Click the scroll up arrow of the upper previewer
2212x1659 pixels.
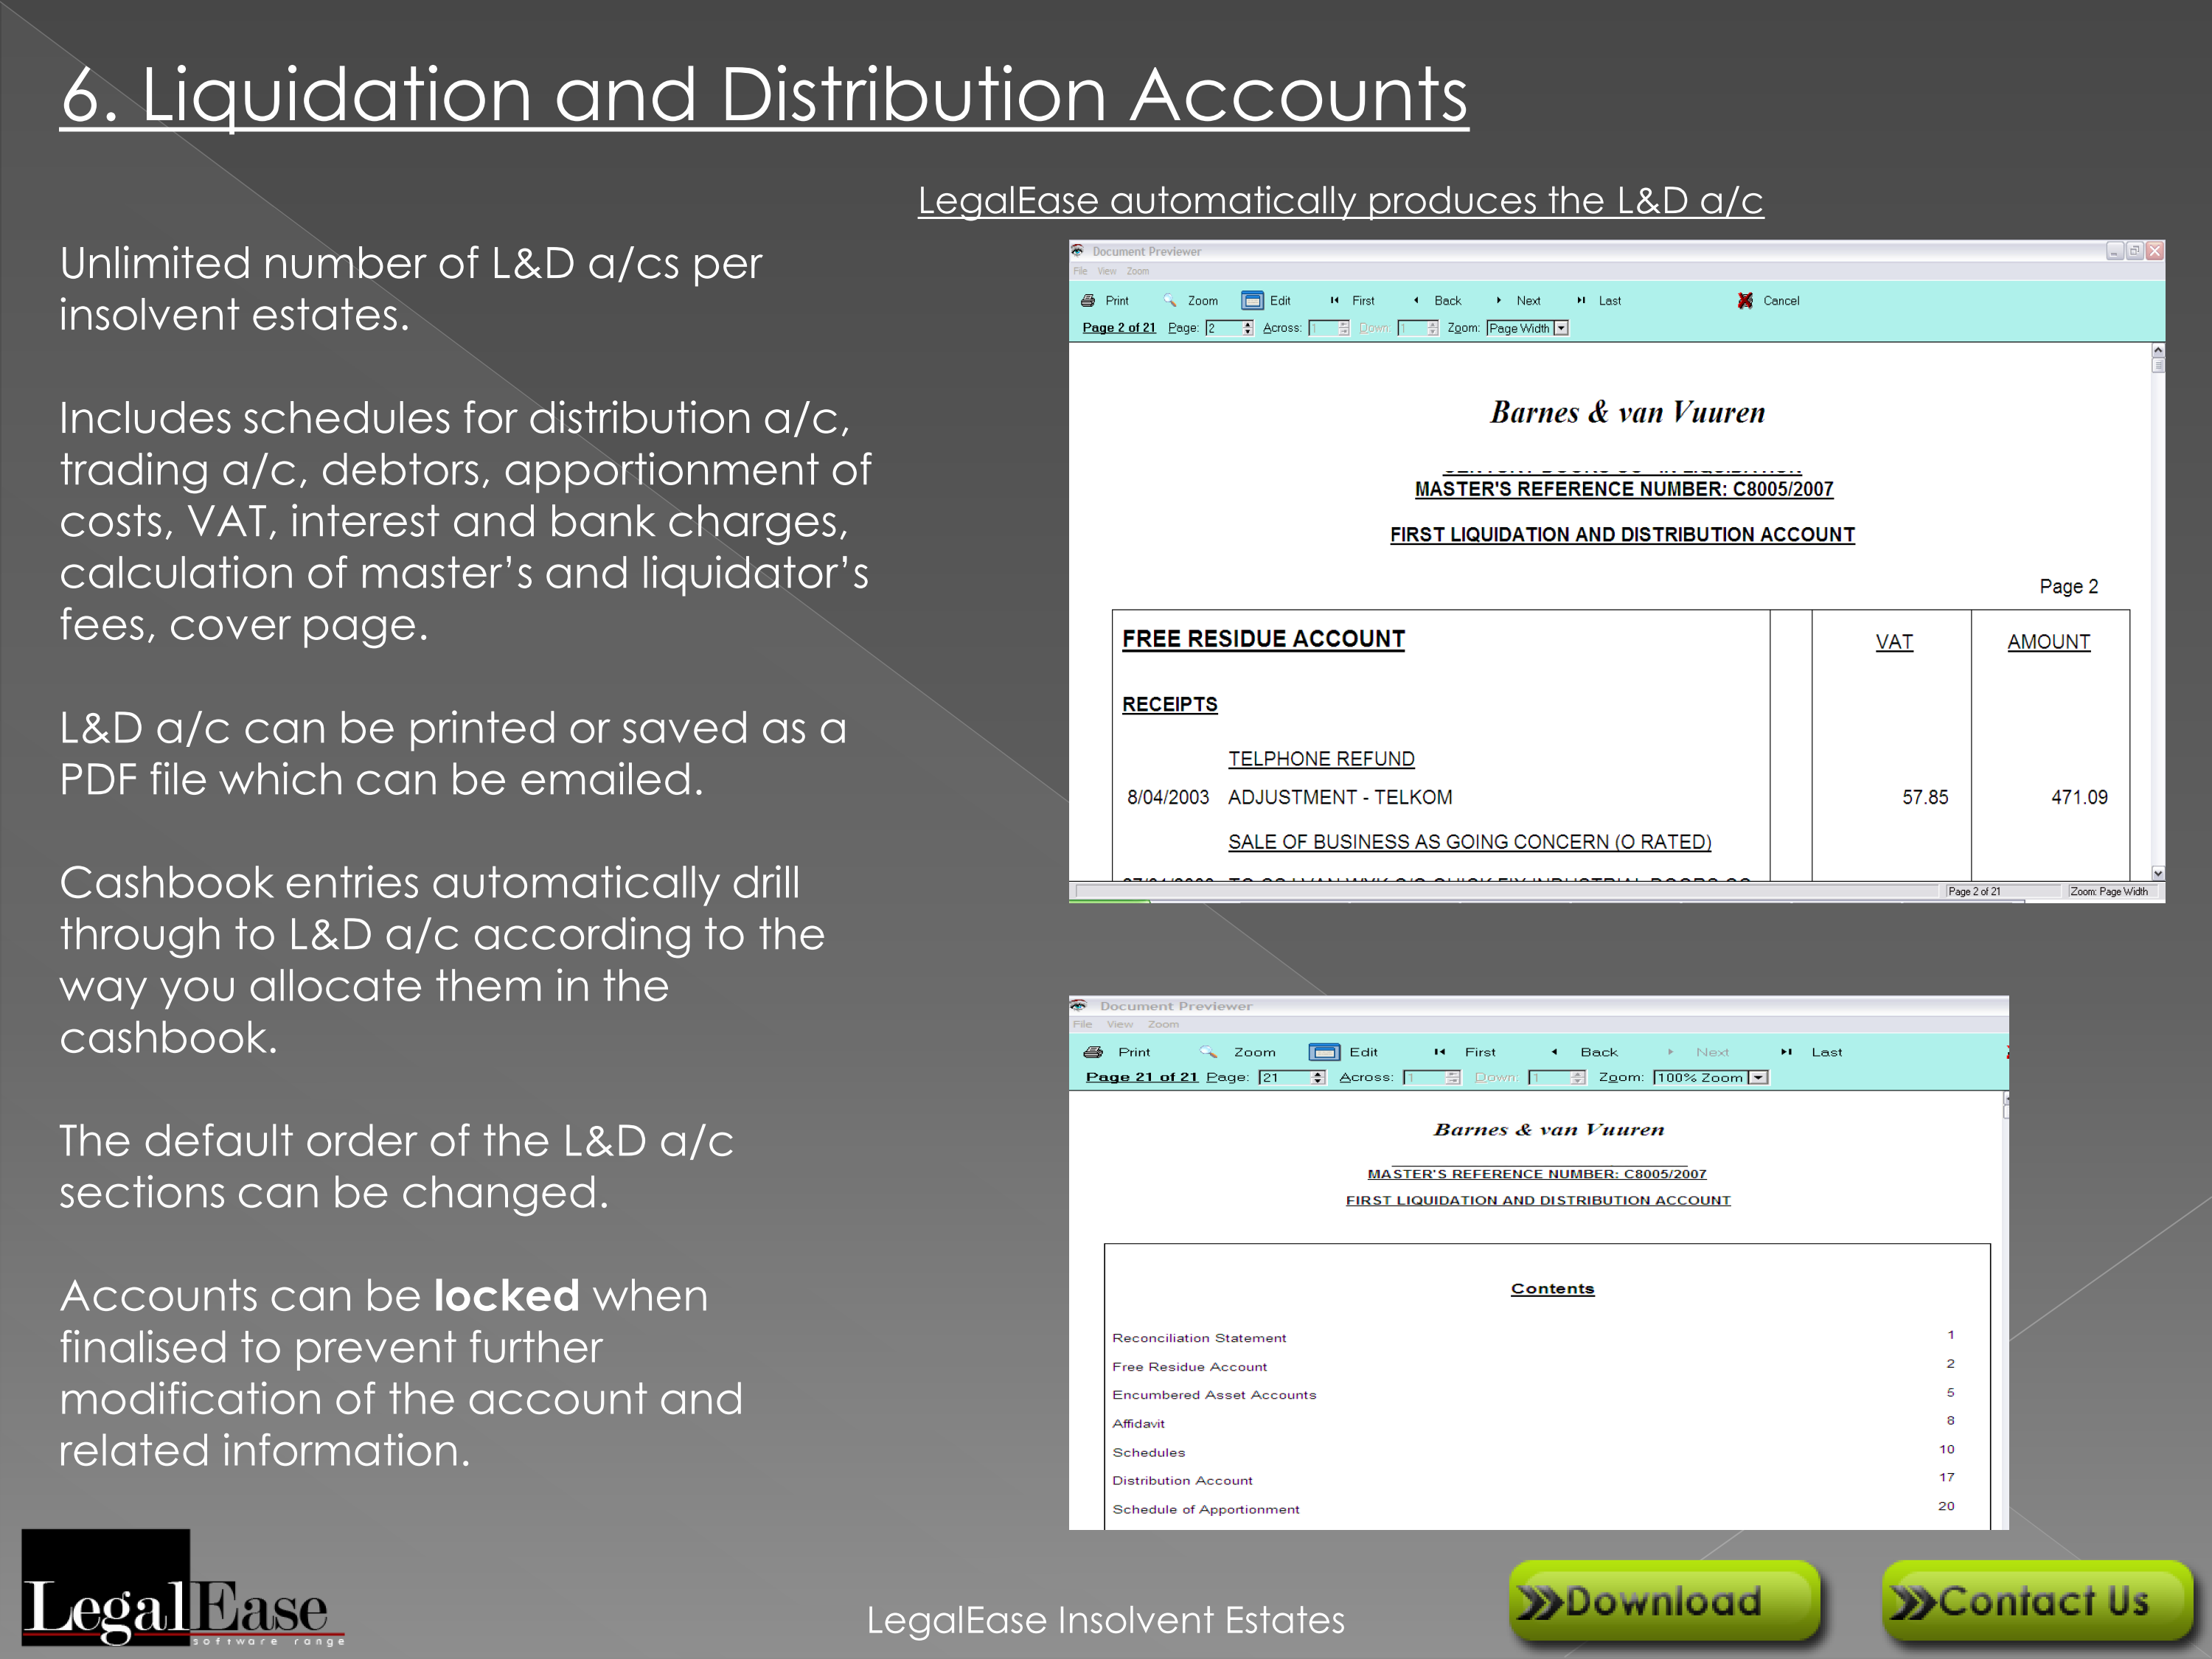click(x=2158, y=351)
